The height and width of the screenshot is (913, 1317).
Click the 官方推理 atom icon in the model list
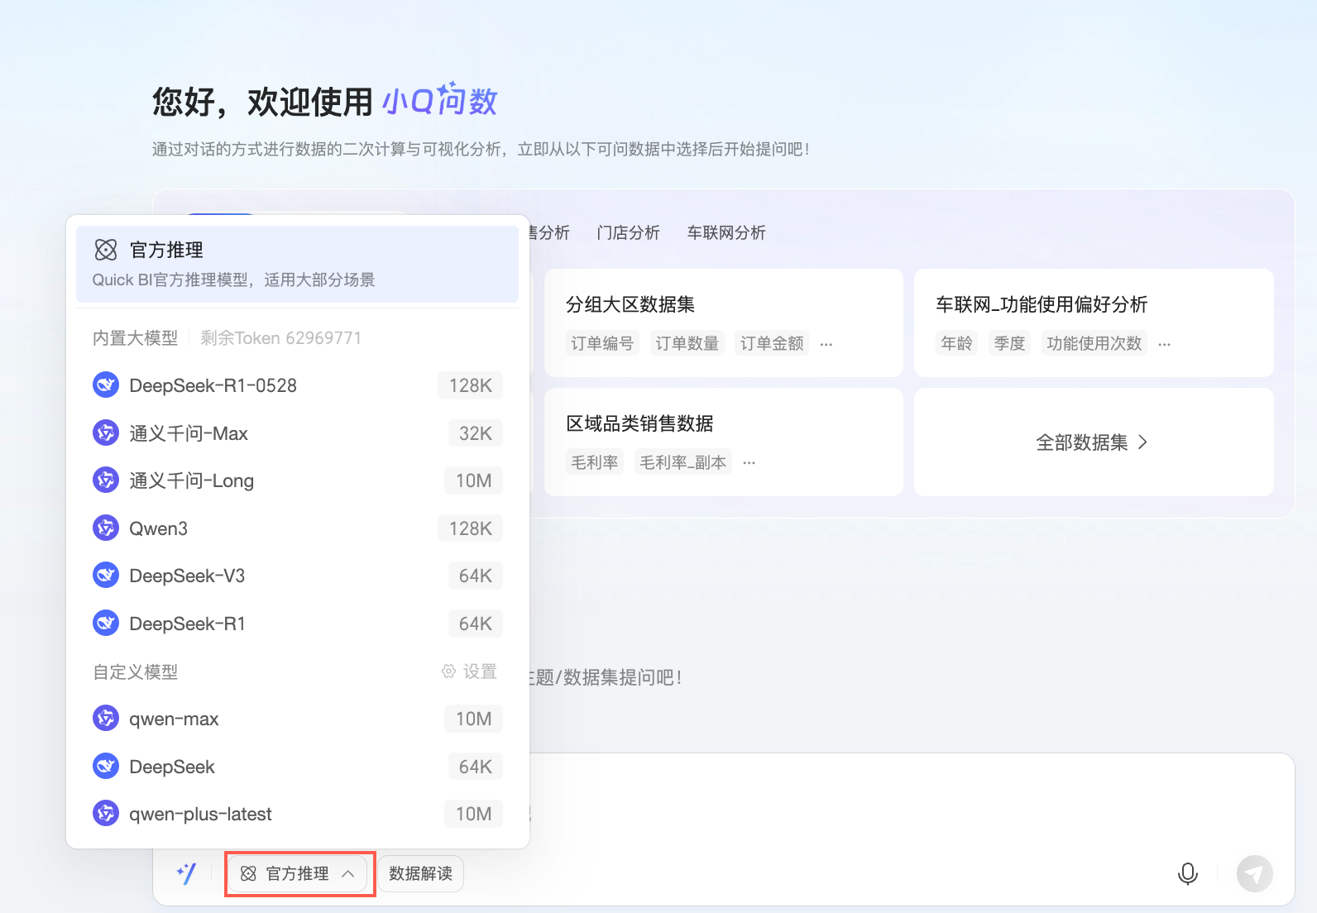(106, 250)
